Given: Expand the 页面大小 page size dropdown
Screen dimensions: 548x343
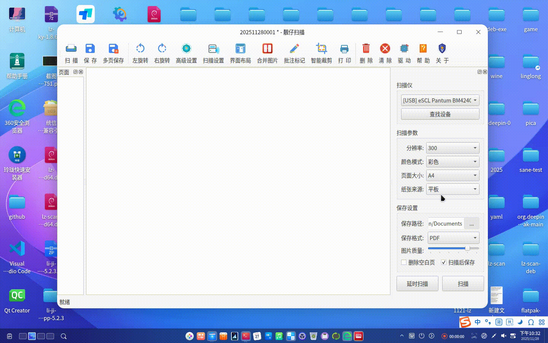Looking at the screenshot, I should click(x=452, y=175).
